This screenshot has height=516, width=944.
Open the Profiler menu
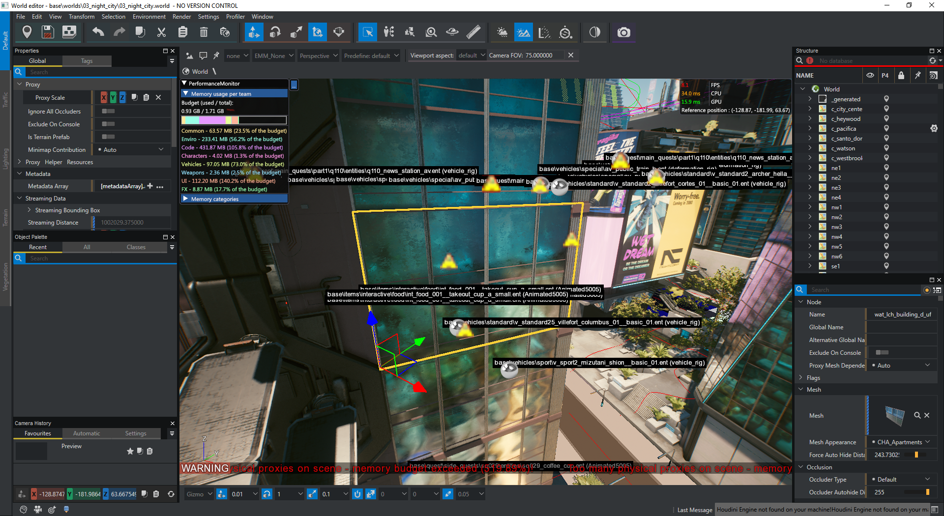tap(236, 17)
